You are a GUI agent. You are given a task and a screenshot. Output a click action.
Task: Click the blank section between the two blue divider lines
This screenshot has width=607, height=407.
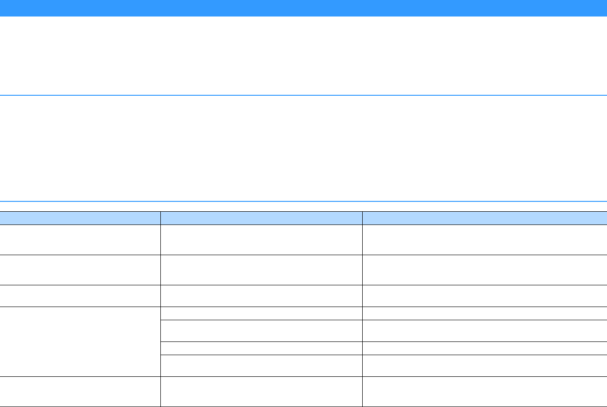pyautogui.click(x=303, y=149)
